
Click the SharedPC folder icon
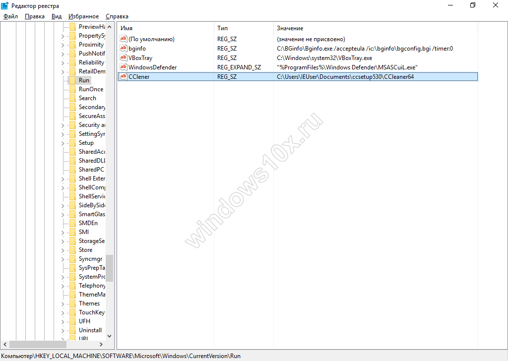click(72, 169)
